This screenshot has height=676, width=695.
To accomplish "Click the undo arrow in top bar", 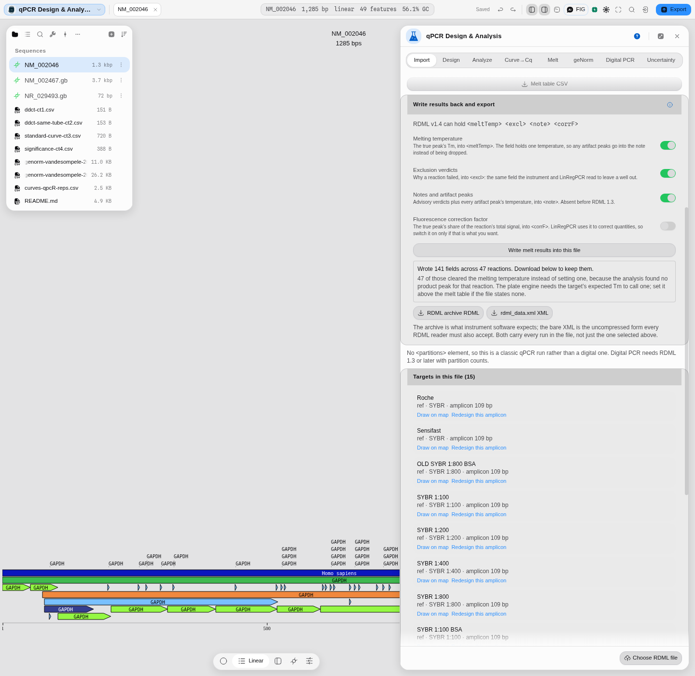I will click(x=500, y=10).
